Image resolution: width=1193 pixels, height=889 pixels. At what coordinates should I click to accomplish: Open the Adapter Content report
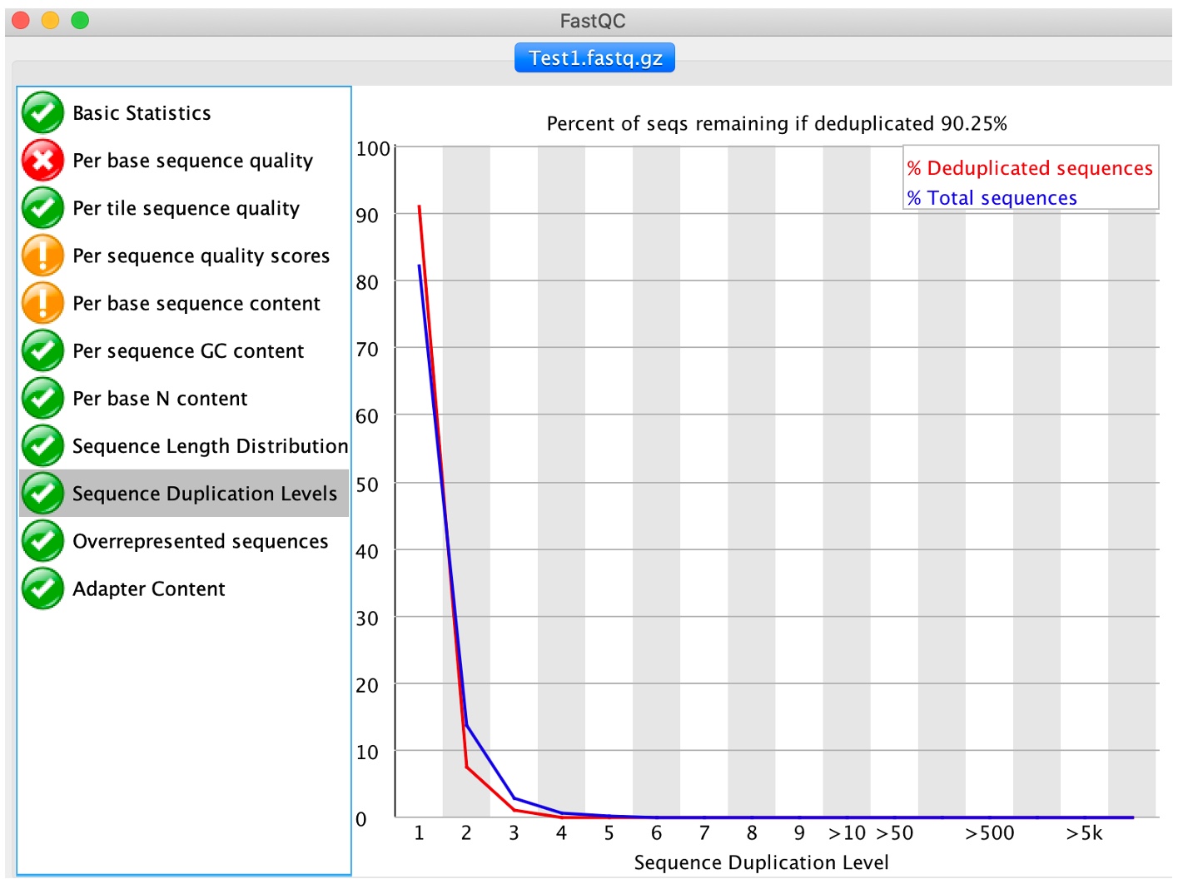148,589
